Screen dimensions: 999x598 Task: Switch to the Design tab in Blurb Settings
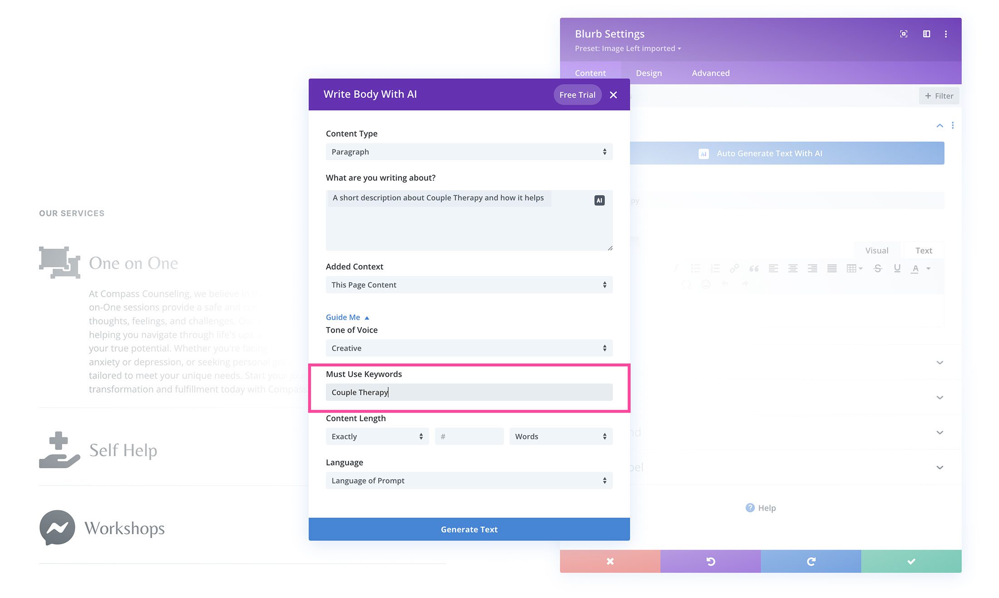[648, 73]
